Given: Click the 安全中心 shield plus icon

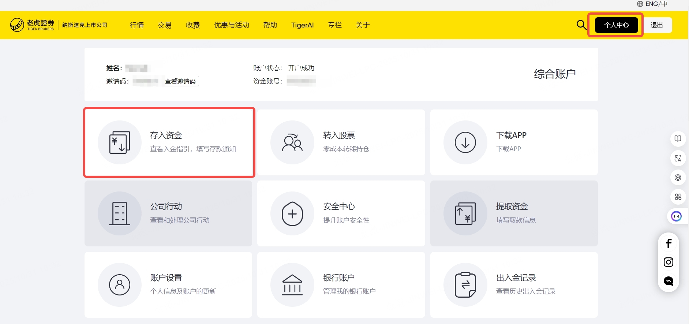Looking at the screenshot, I should 292,213.
